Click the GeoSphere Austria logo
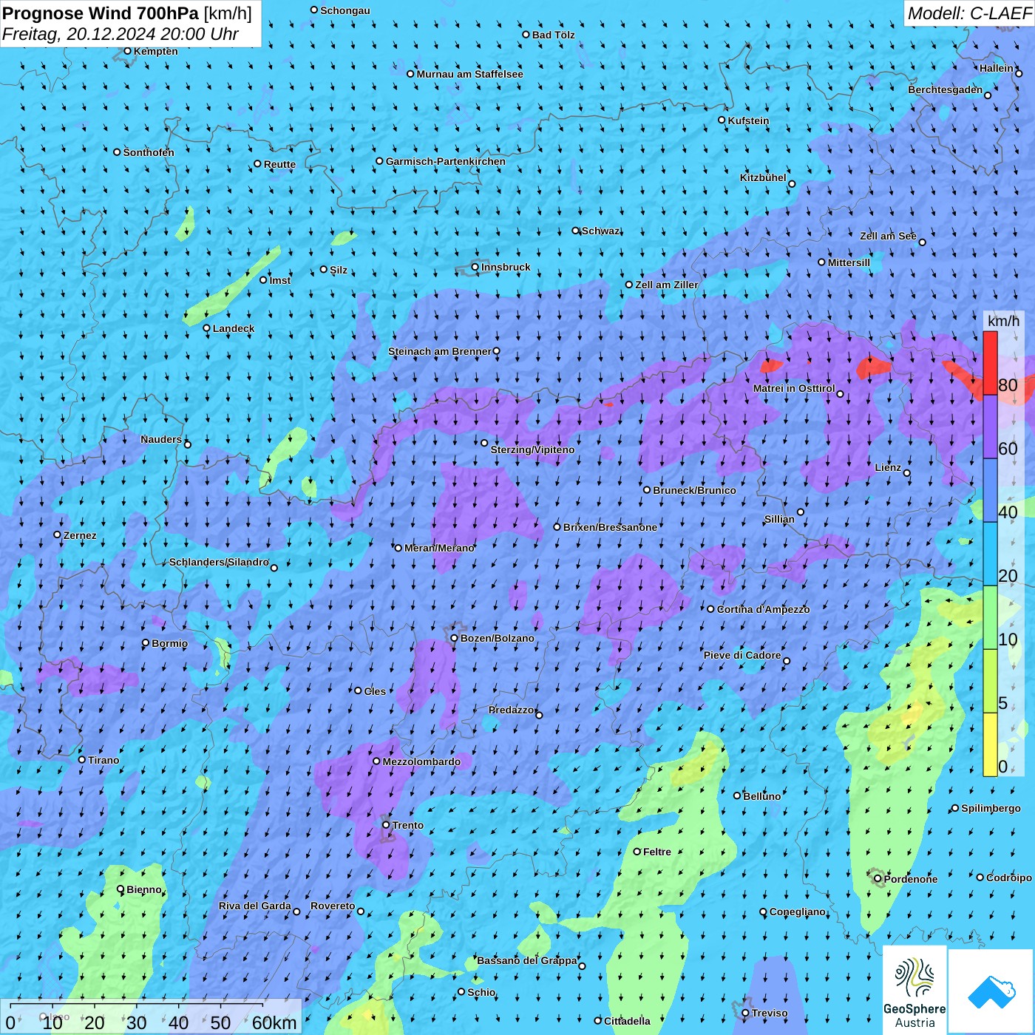The width and height of the screenshot is (1035, 1035). (914, 990)
